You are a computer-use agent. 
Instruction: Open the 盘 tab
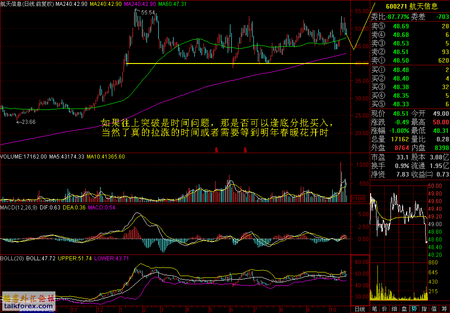(404, 309)
